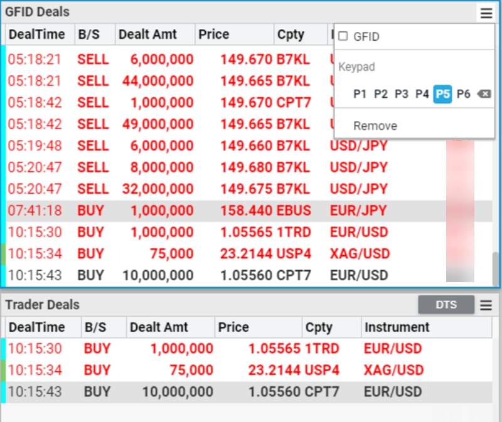
Task: Choose keypad P6 option
Action: click(x=464, y=94)
